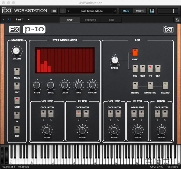
Task: Click LFO Filter Depth knob
Action: [138, 130]
